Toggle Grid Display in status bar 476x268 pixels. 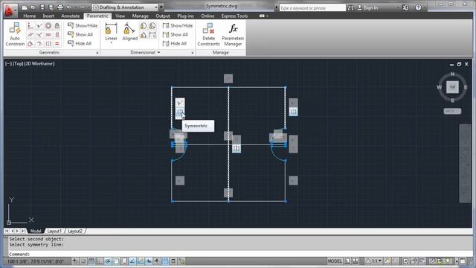91,261
